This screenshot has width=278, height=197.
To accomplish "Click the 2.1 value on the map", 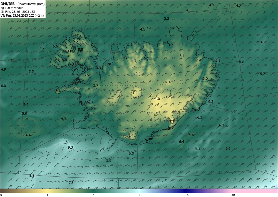I will [x=168, y=82].
